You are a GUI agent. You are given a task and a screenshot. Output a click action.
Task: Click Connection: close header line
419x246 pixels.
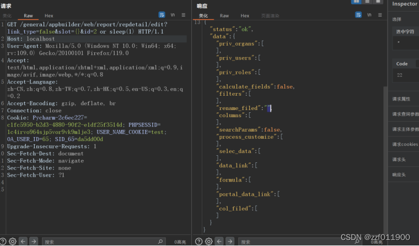(x=34, y=111)
